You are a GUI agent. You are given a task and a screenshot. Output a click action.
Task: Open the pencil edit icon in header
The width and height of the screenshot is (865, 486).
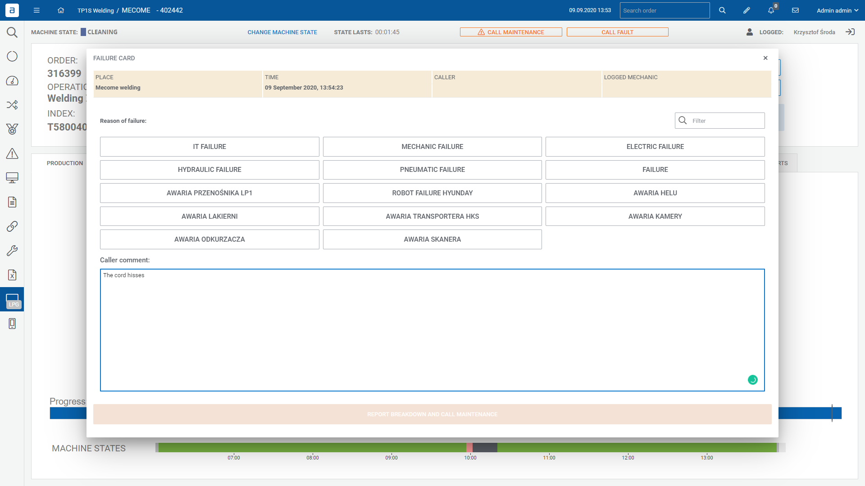747,10
